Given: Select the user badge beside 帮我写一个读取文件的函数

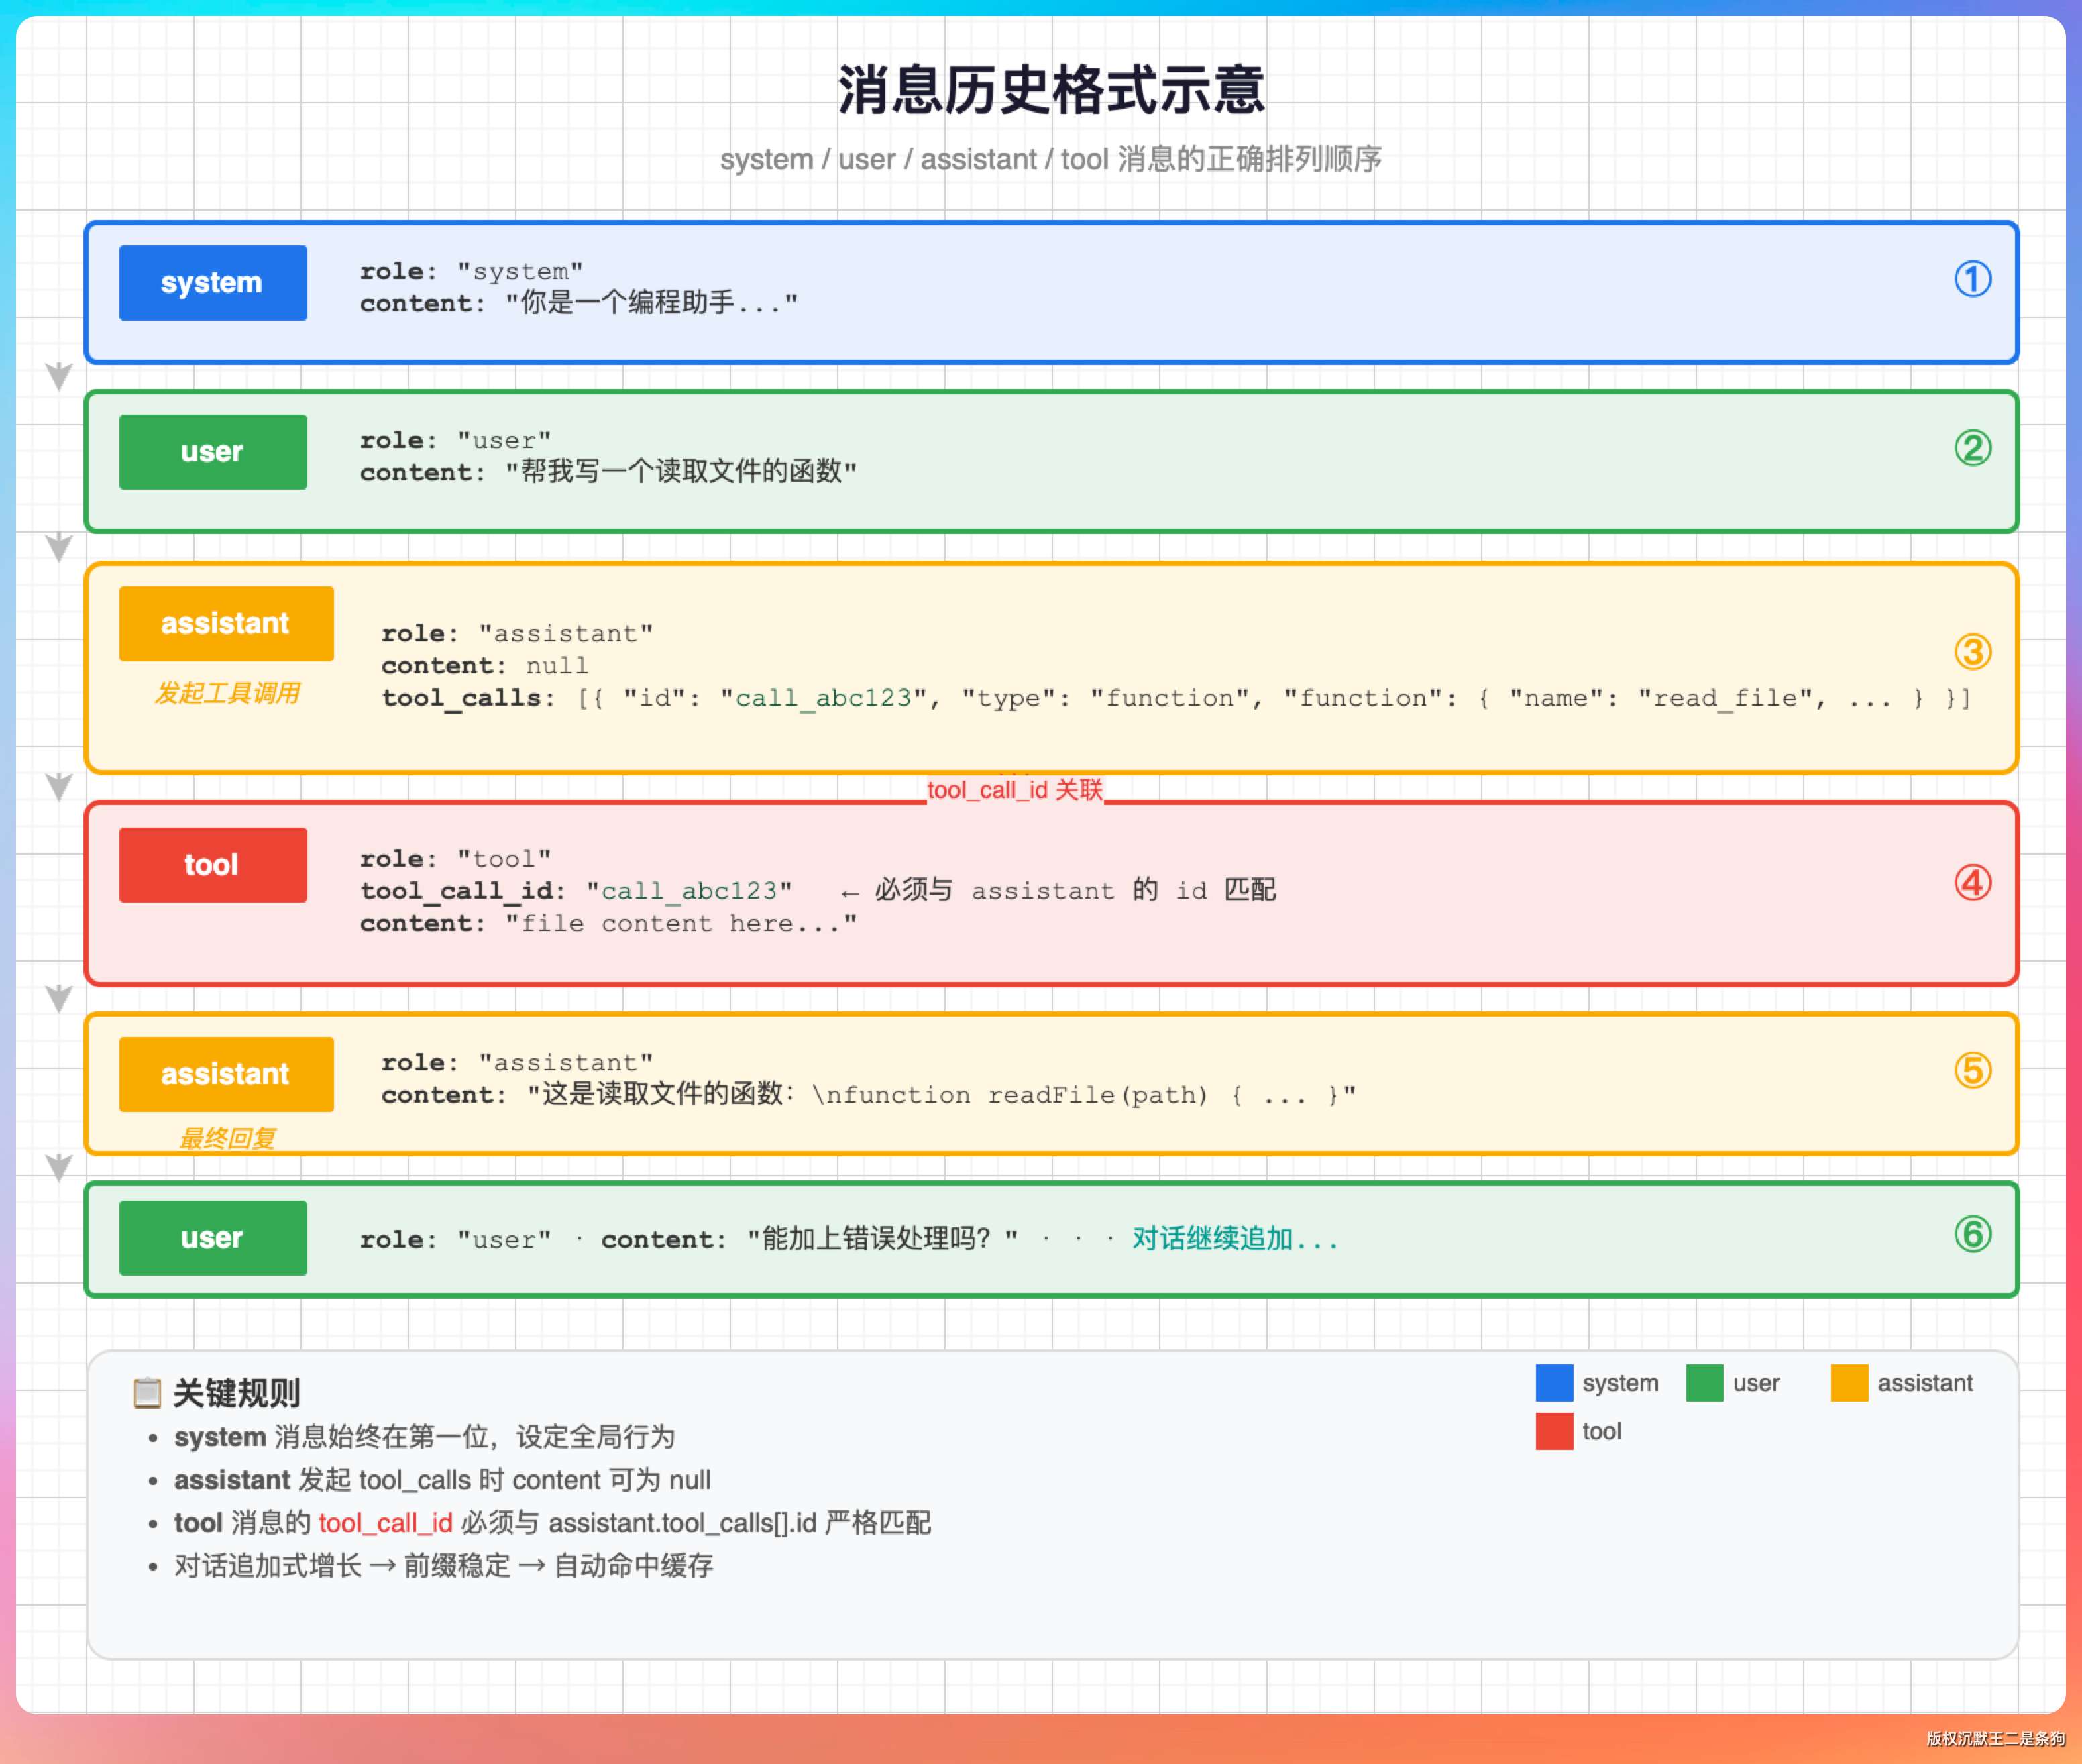Looking at the screenshot, I should 213,452.
